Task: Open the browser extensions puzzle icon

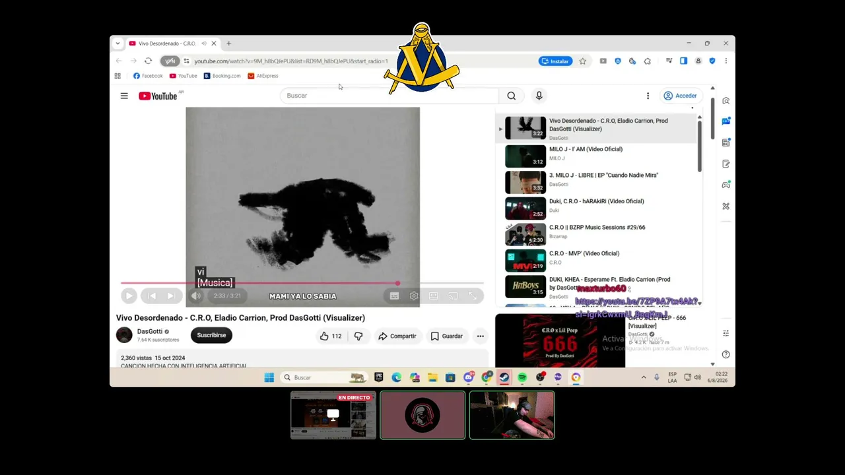Action: pos(647,61)
